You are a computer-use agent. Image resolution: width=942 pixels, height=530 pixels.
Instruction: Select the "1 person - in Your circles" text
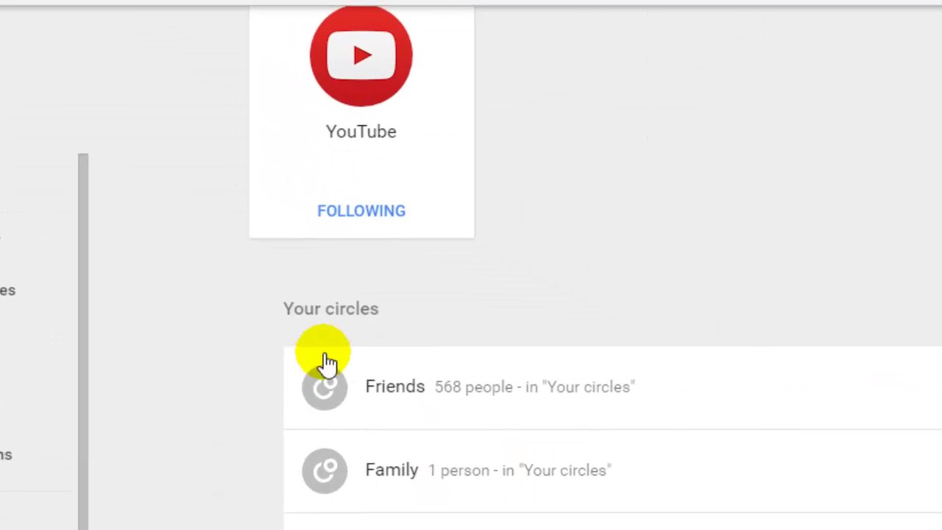click(x=520, y=470)
